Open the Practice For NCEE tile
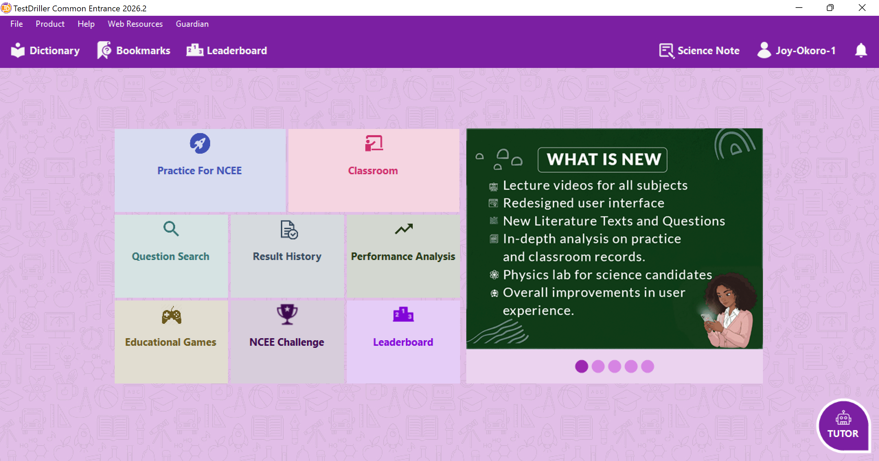 point(200,170)
